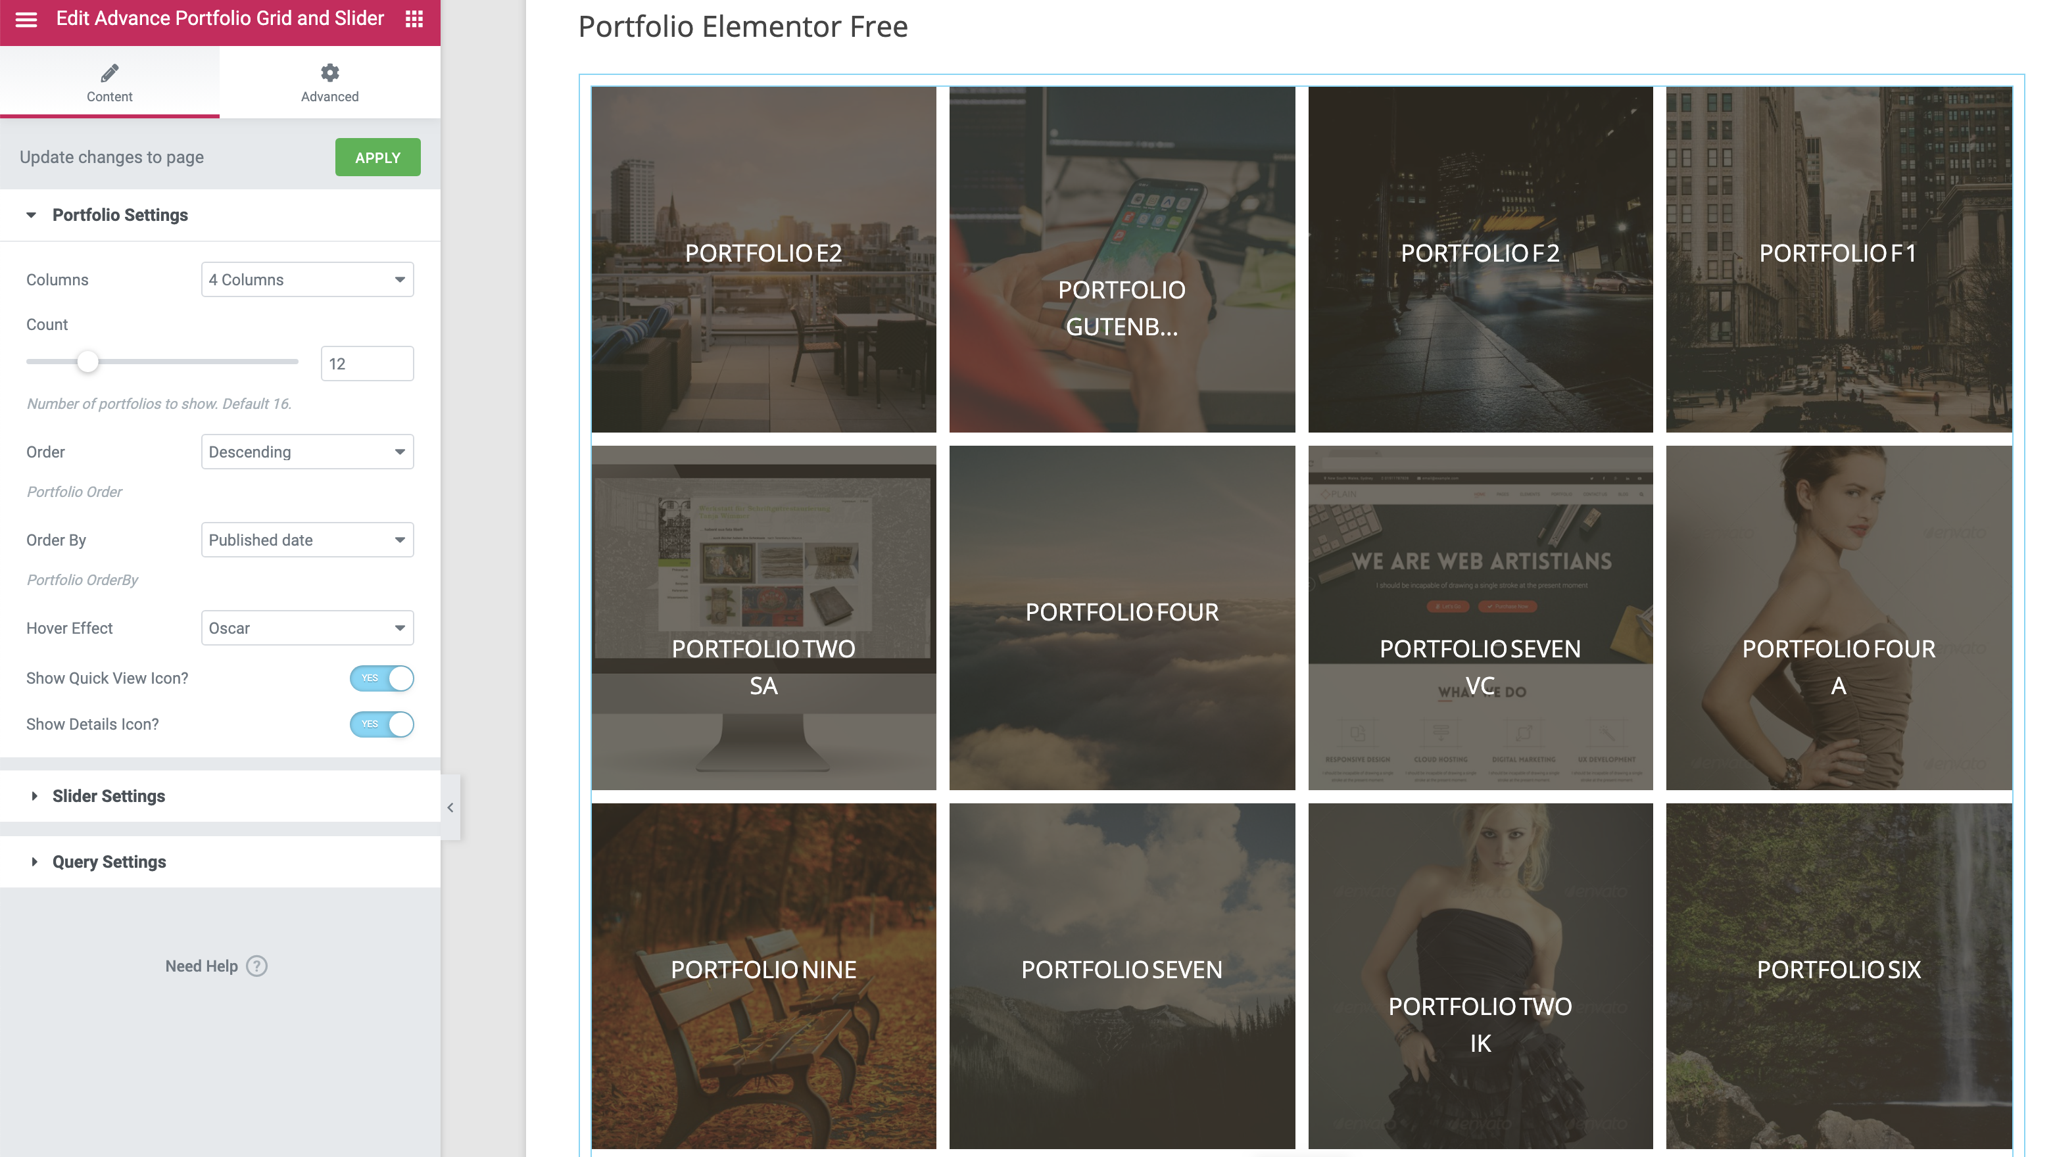The image size is (2053, 1157).
Task: Select the Portfolio E2 thumbnail
Action: point(763,260)
